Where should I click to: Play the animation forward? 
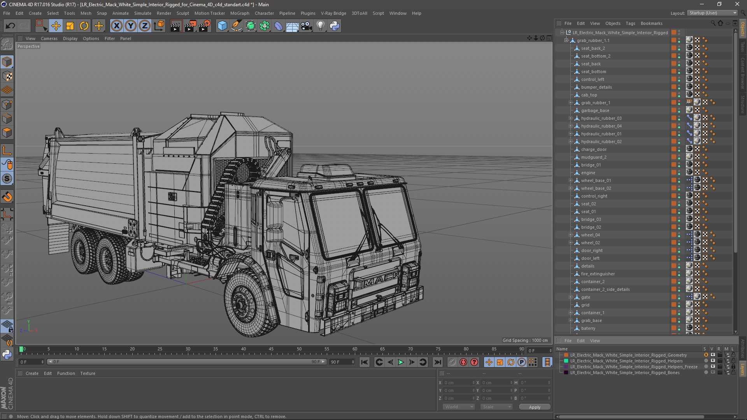(401, 362)
